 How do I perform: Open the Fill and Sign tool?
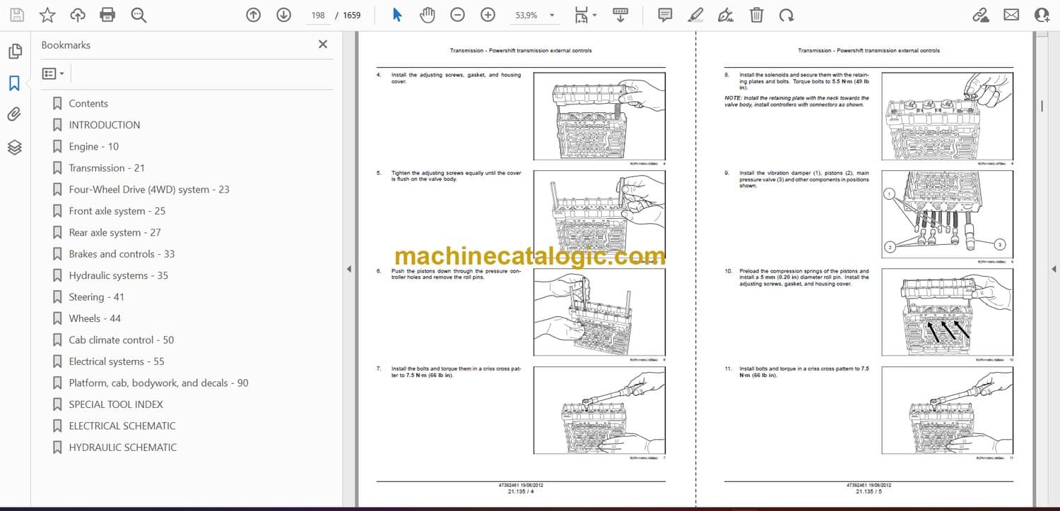726,15
